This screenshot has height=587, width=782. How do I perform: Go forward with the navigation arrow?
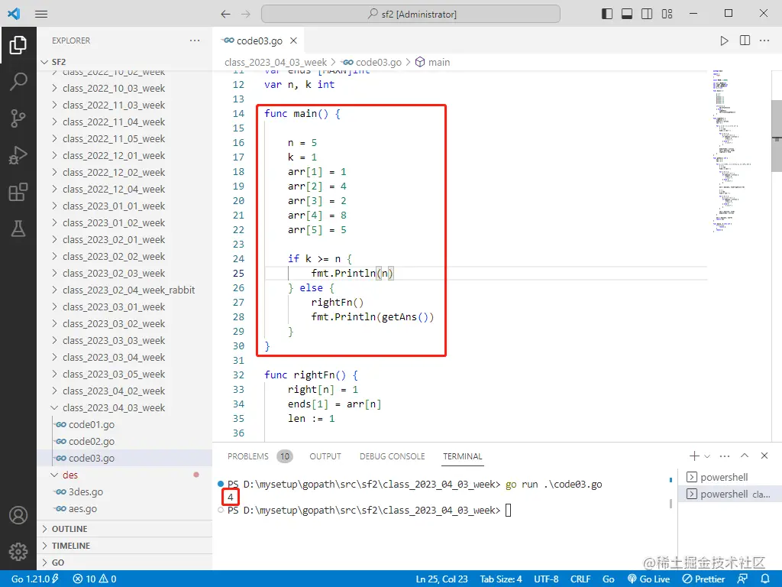point(246,14)
